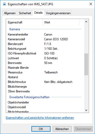Click the Blendenzahl value F/1.8

point(48,44)
